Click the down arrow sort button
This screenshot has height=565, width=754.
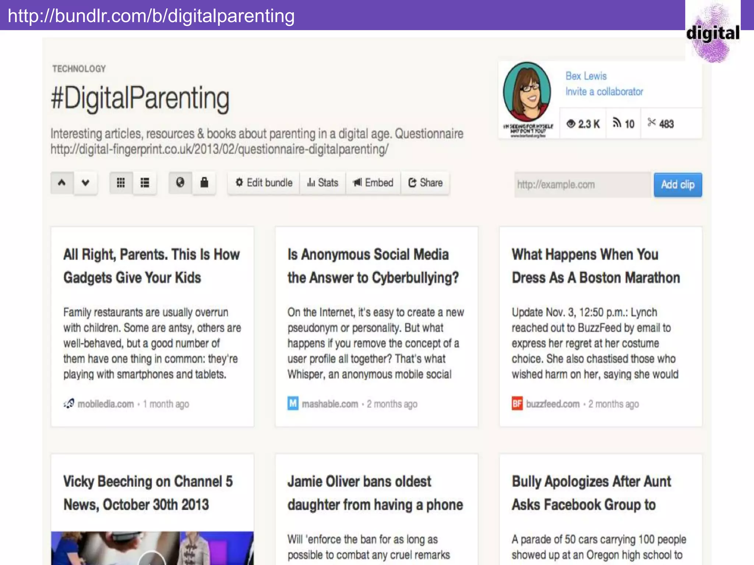coord(85,182)
